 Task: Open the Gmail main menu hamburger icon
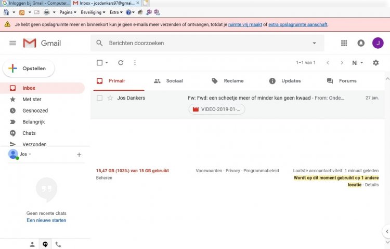[x=12, y=43]
